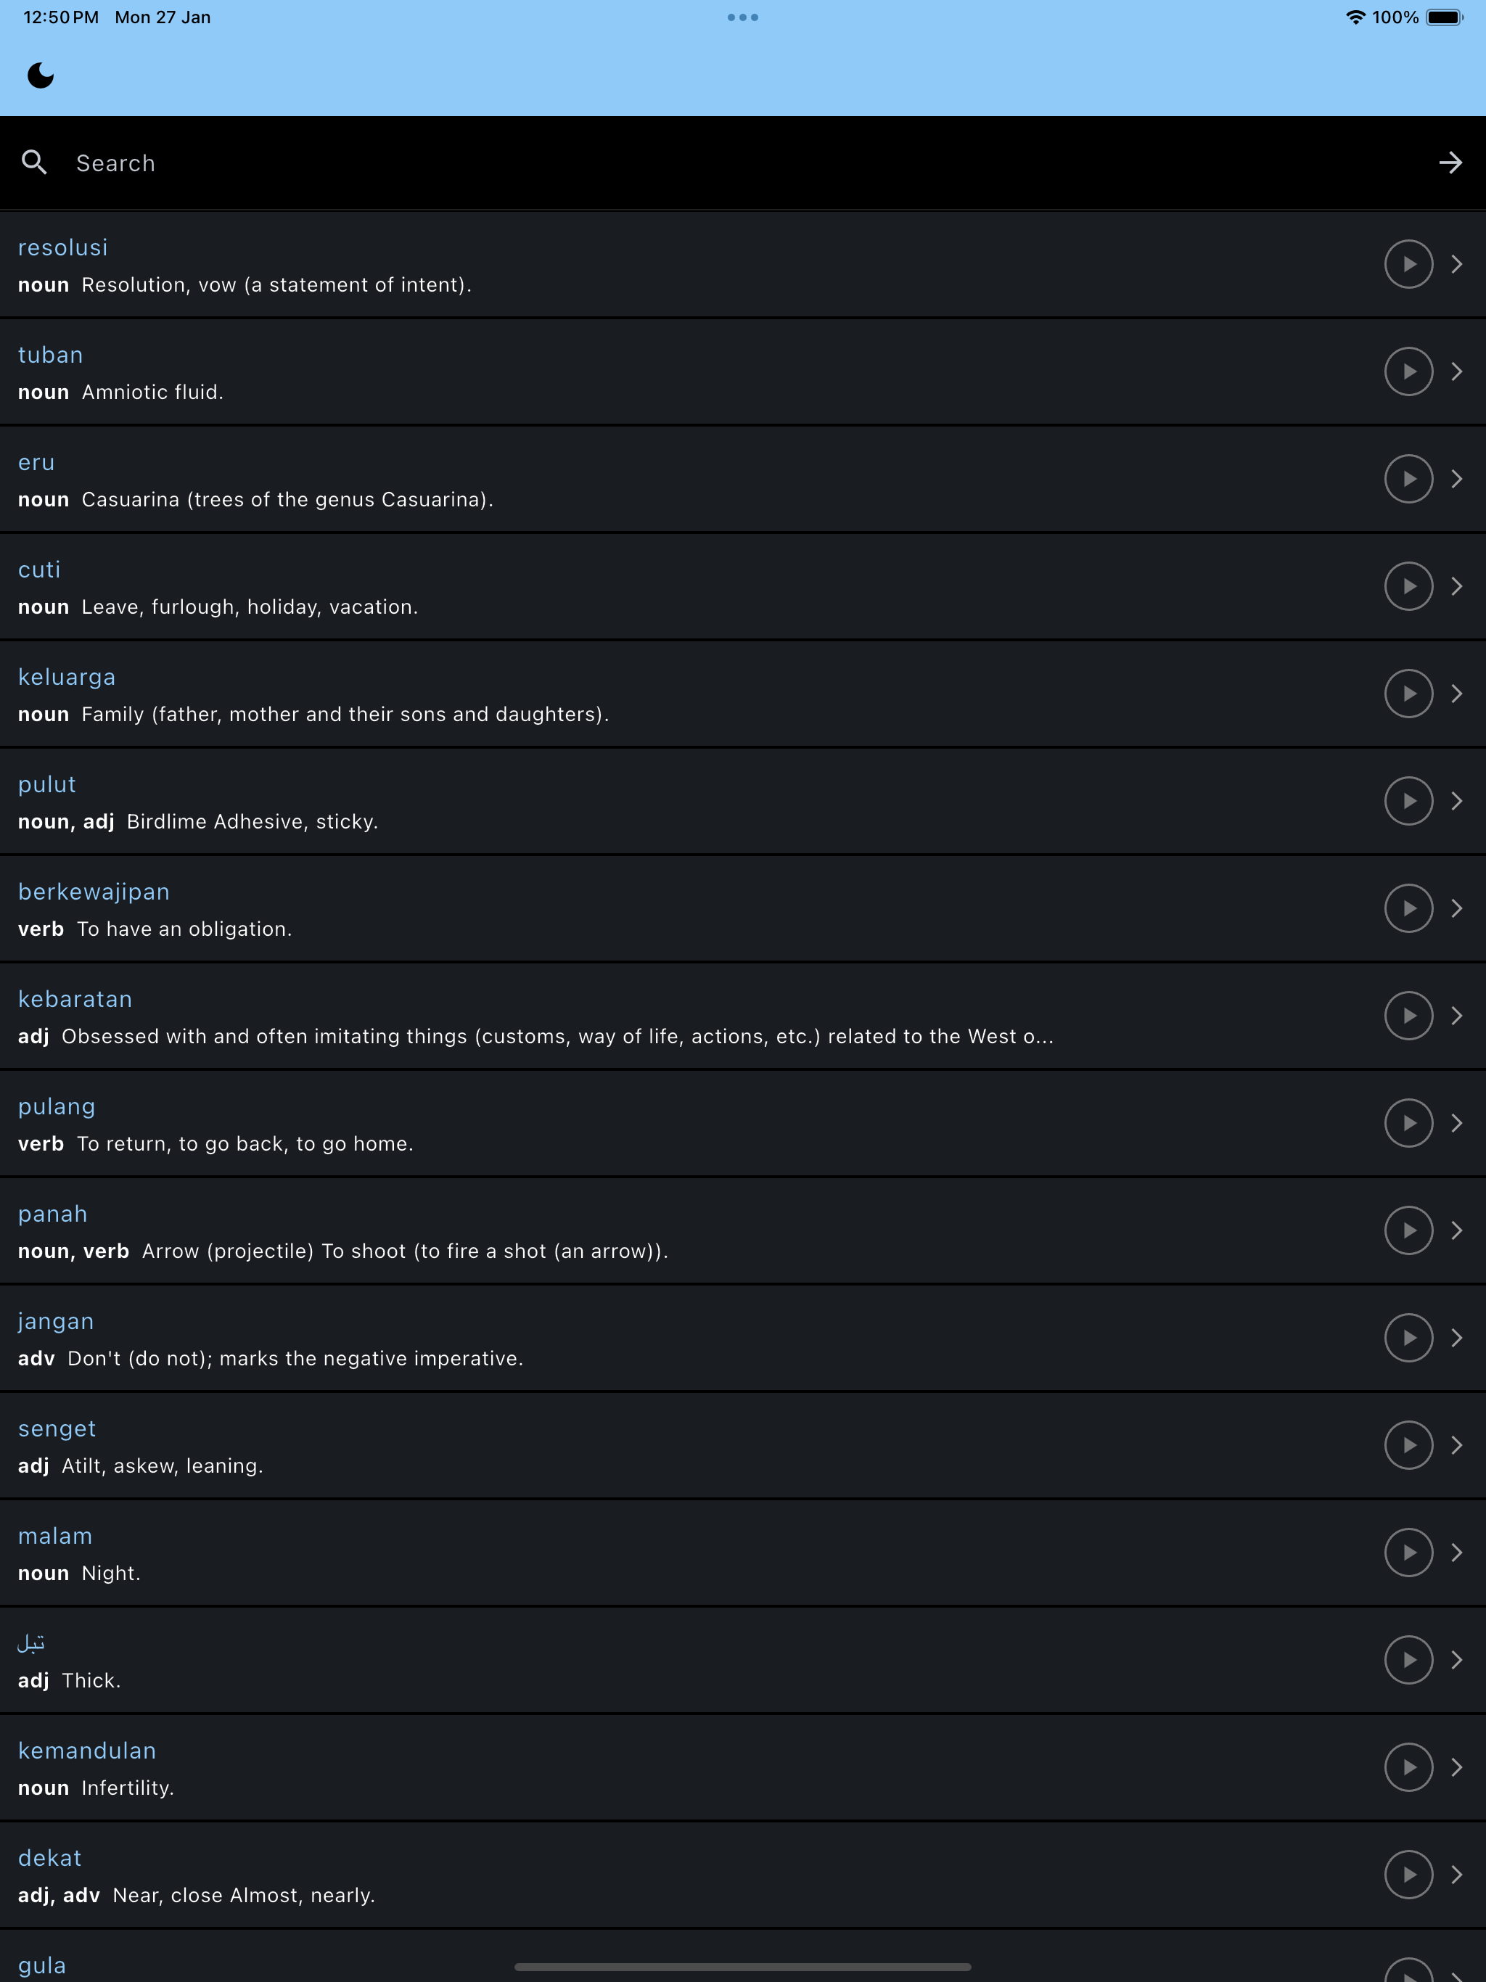Play audio for keluarga
Screen dimensions: 1486x1982
1408,694
